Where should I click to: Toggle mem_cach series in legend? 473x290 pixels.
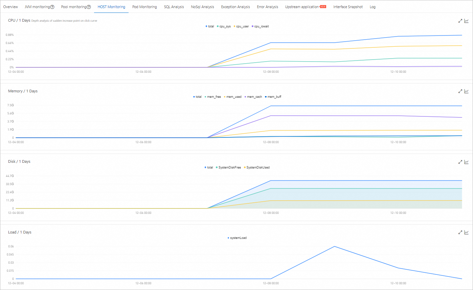point(253,97)
